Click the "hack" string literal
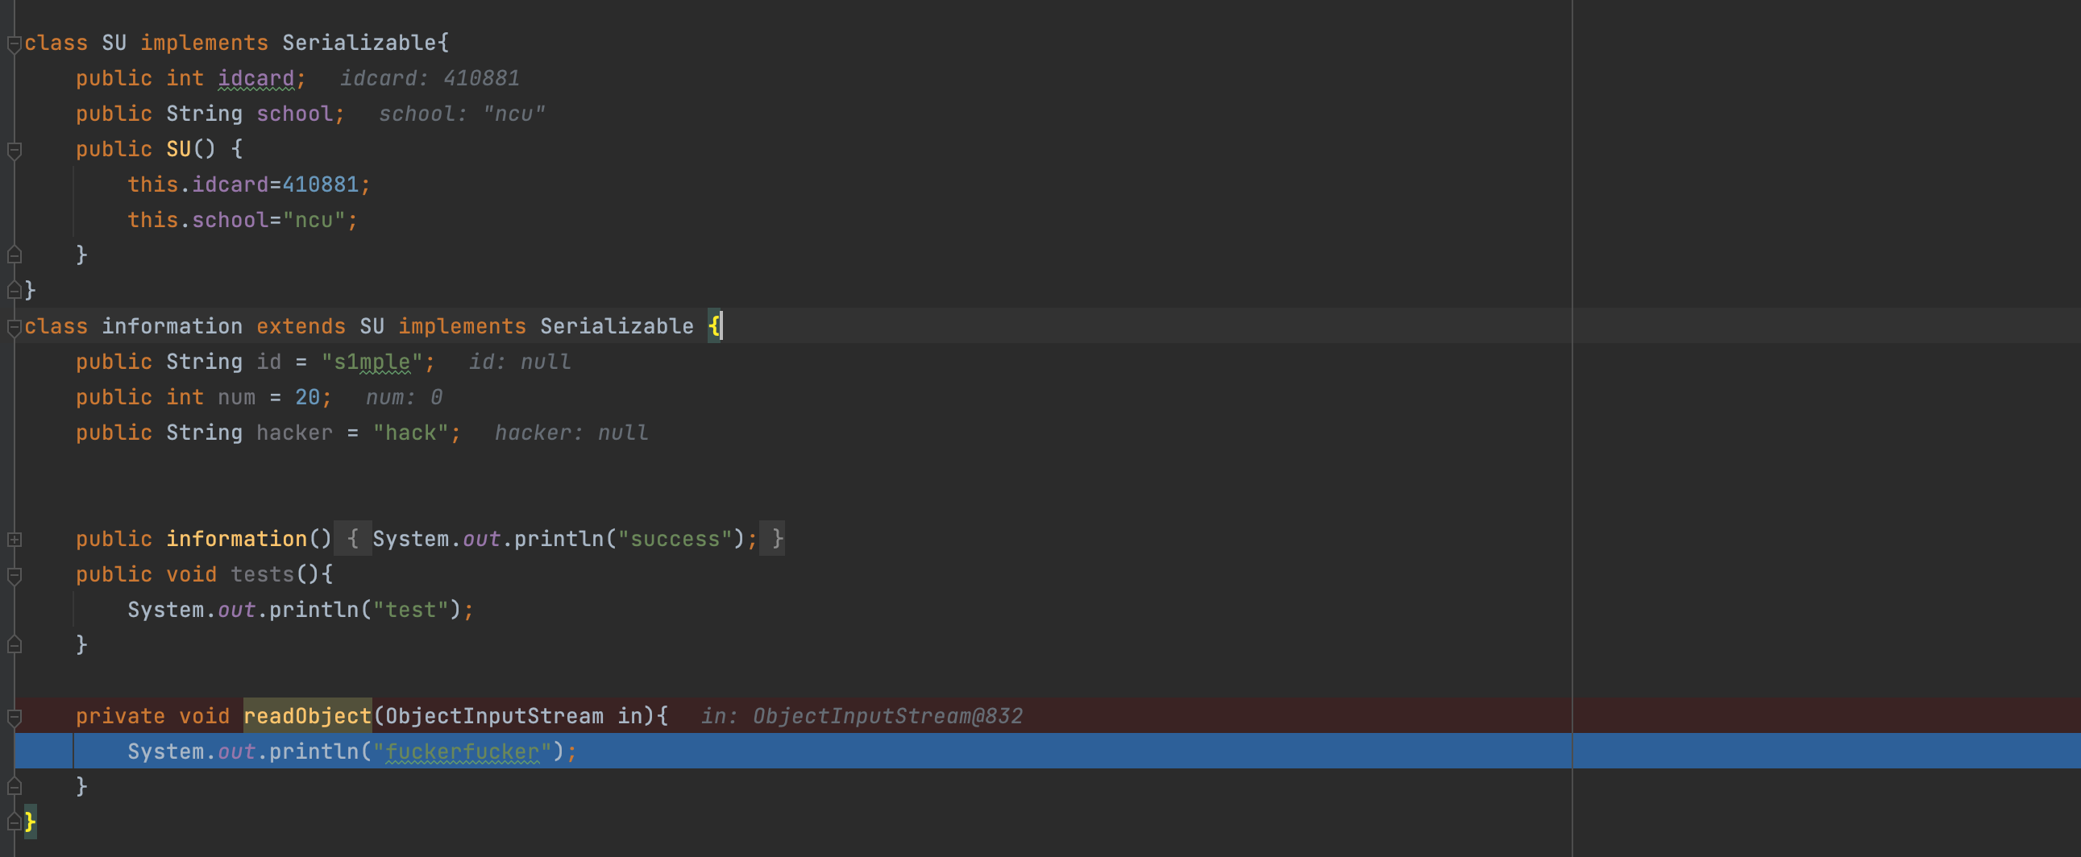The width and height of the screenshot is (2081, 857). pos(410,433)
